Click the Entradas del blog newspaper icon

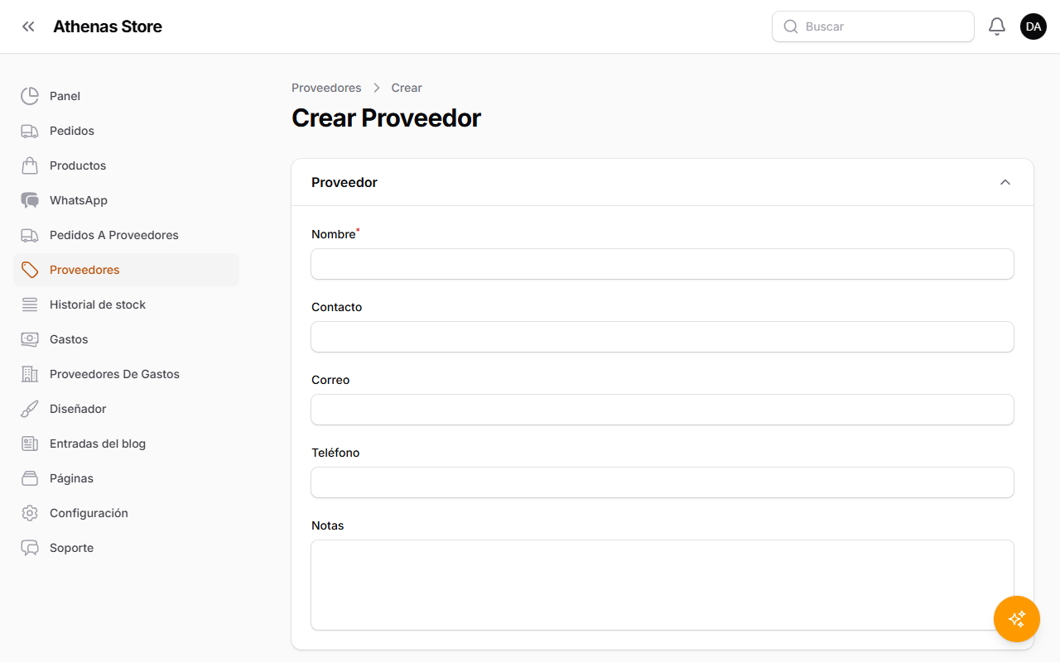30,444
